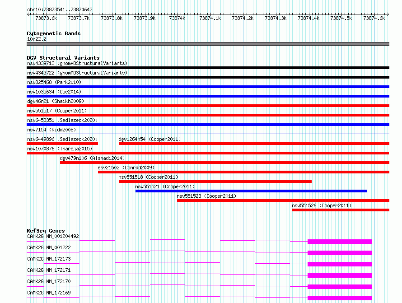The height and width of the screenshot is (303, 402).
Task: Open the nsv1035634 (Coe2014) variant label
Action: (54, 92)
